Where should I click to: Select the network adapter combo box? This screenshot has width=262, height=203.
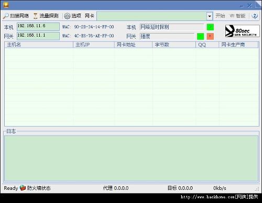pos(155,16)
